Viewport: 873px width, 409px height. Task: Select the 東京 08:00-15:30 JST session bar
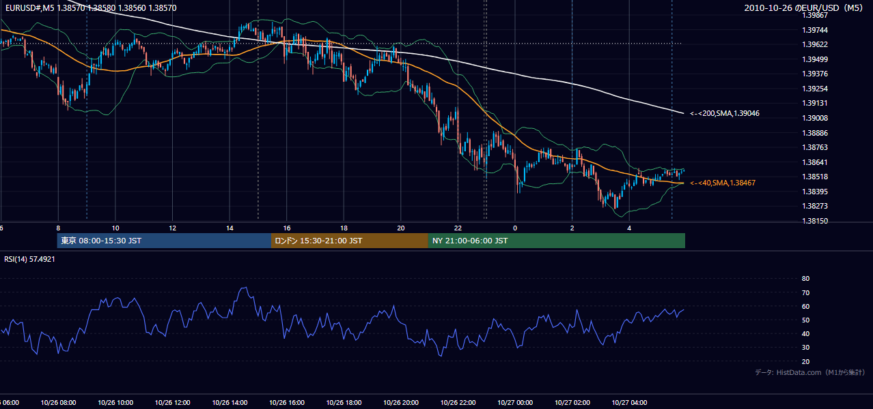point(164,241)
